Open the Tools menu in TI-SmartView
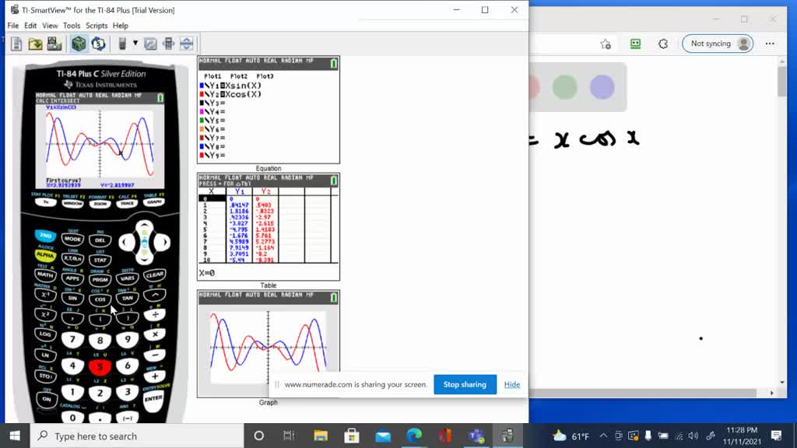The image size is (797, 448). [x=72, y=25]
